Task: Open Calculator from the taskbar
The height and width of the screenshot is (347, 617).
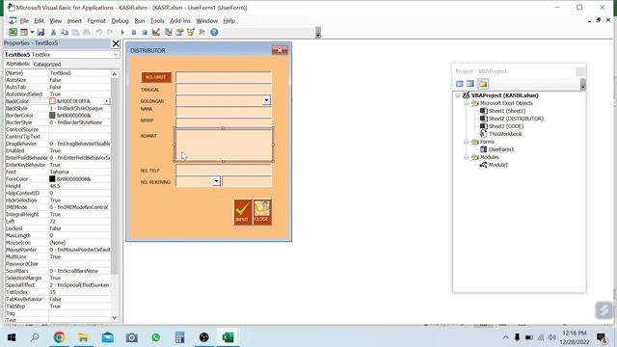Action: pos(180,337)
